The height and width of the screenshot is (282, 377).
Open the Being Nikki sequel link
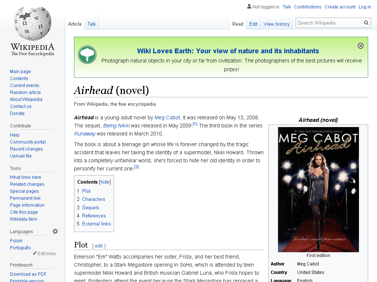[116, 126]
